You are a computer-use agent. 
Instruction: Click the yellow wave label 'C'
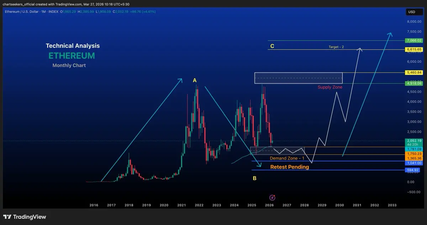pos(272,46)
